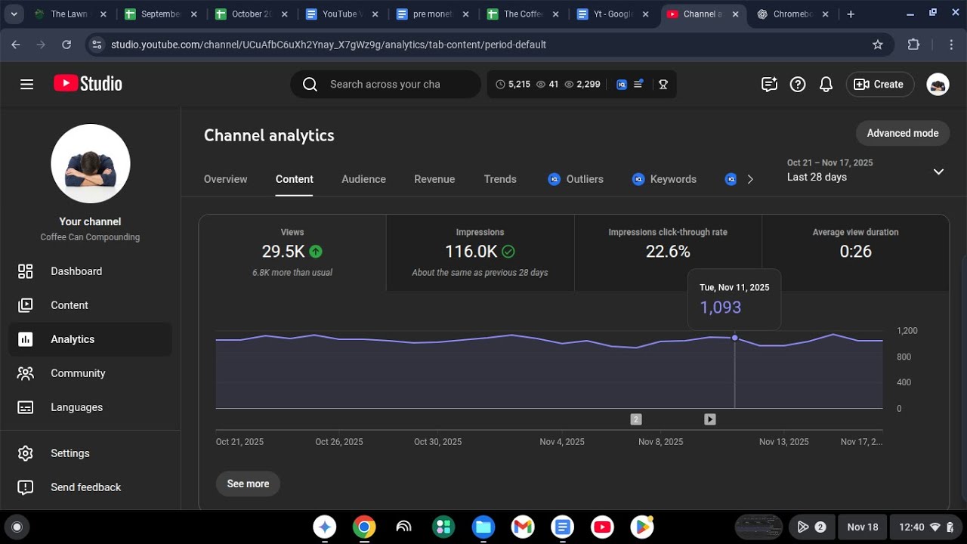This screenshot has height=544, width=967.
Task: View site information icon in address bar
Action: (x=96, y=45)
